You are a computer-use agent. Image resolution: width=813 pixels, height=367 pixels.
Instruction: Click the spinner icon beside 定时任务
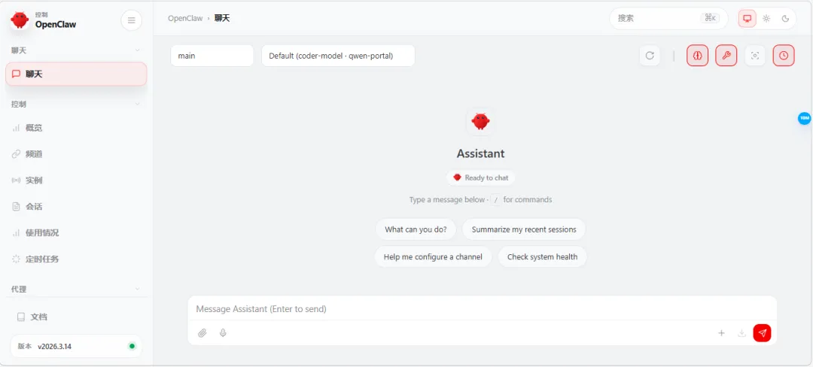pos(16,259)
